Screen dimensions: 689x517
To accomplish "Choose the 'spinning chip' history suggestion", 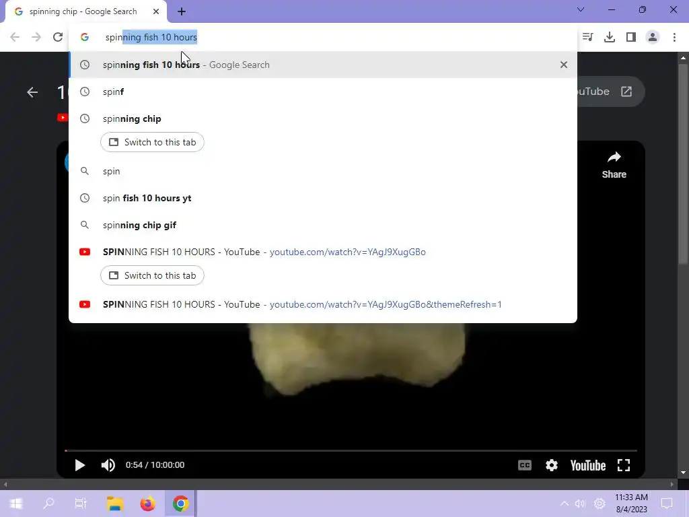I will 322,118.
